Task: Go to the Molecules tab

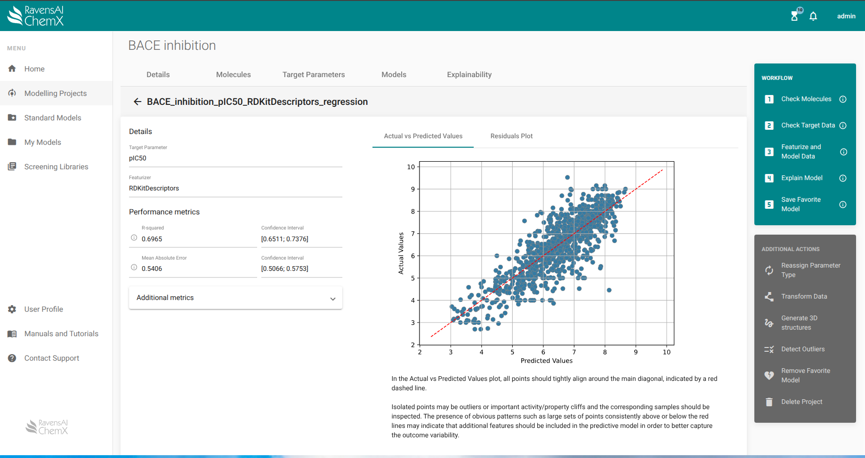Action: (233, 75)
